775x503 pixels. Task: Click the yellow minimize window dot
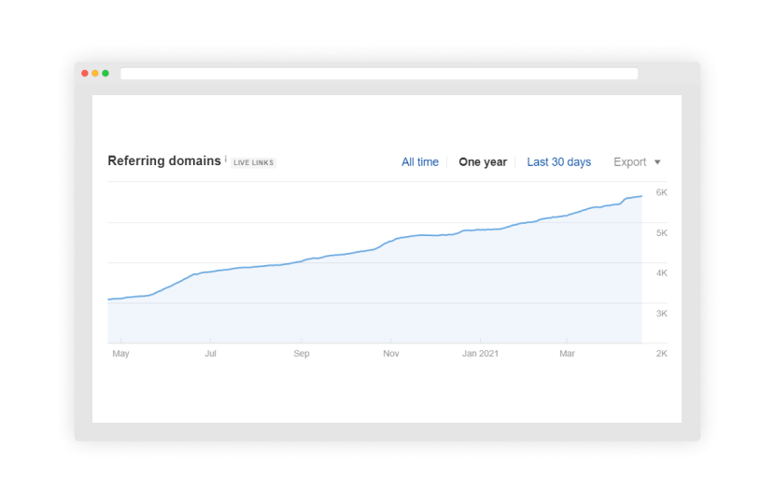(95, 74)
